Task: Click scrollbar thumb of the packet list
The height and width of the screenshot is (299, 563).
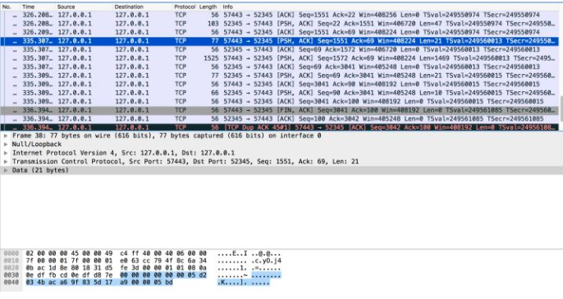Action: pyautogui.click(x=561, y=109)
